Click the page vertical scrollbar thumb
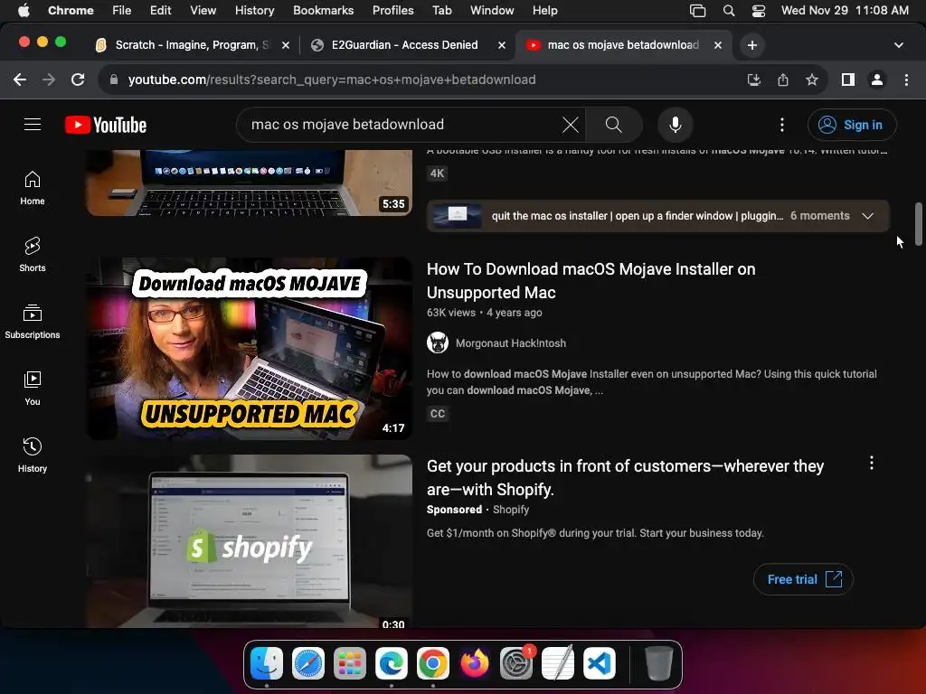The width and height of the screenshot is (926, 694). [919, 224]
